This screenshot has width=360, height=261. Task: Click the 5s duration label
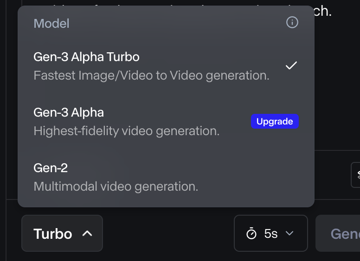pyautogui.click(x=270, y=234)
